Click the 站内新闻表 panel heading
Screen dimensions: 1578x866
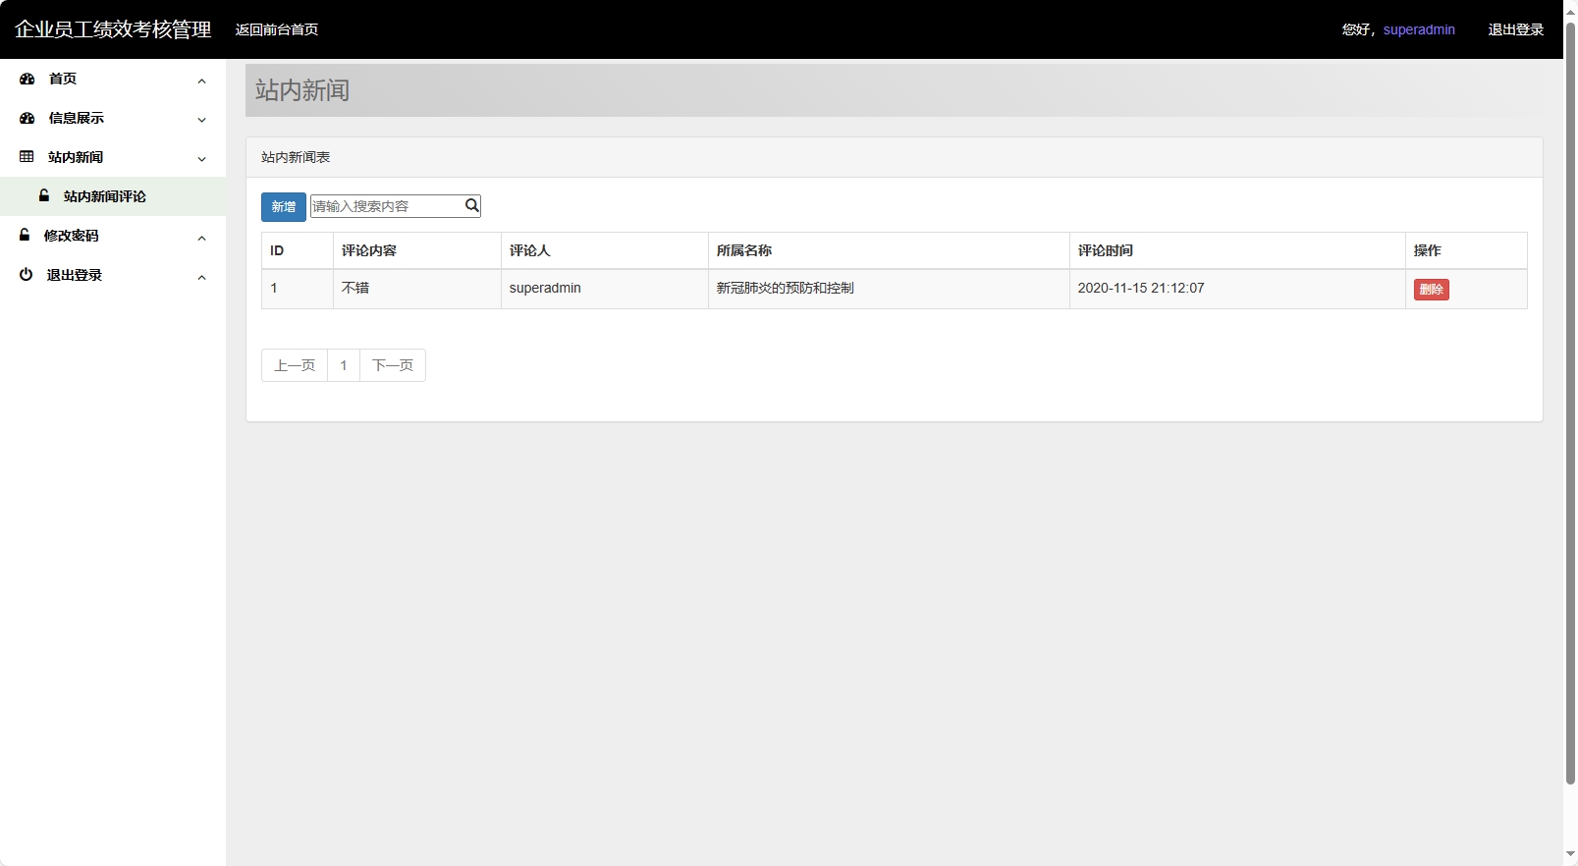tap(296, 157)
